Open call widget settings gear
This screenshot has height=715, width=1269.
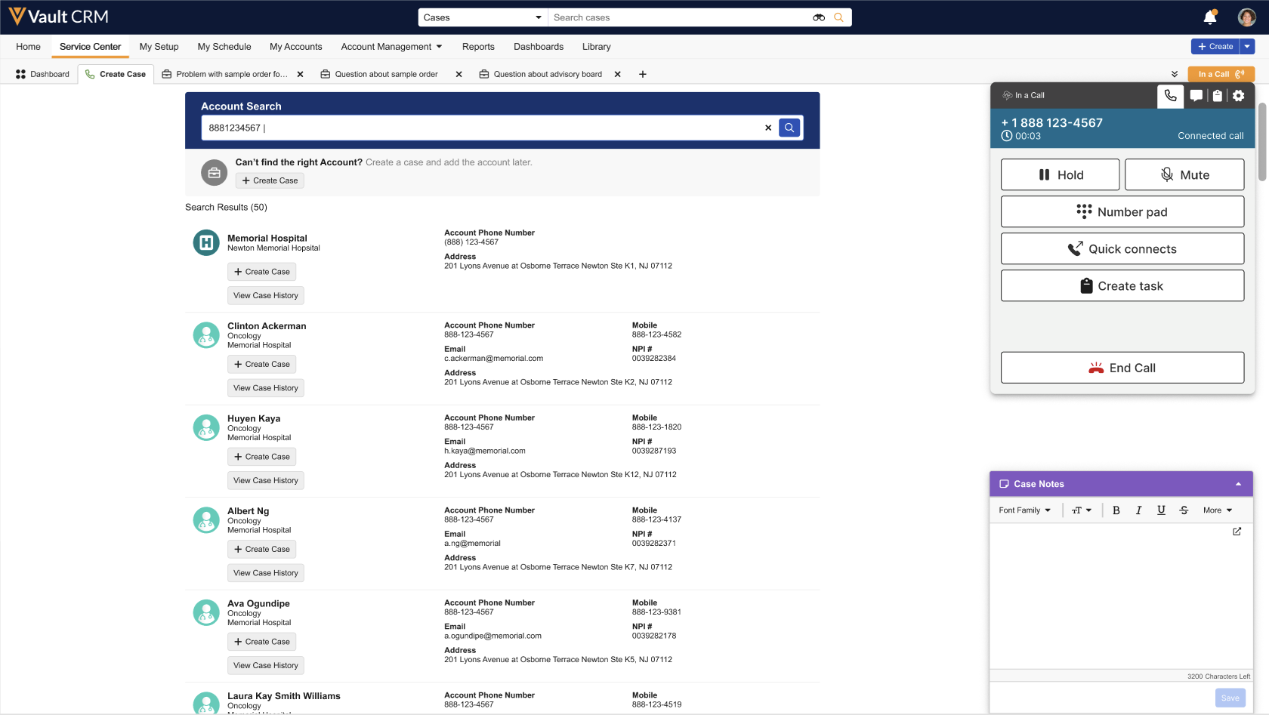click(x=1239, y=96)
